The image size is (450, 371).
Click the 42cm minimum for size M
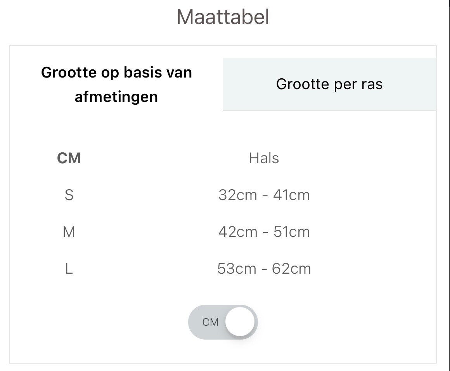237,232
